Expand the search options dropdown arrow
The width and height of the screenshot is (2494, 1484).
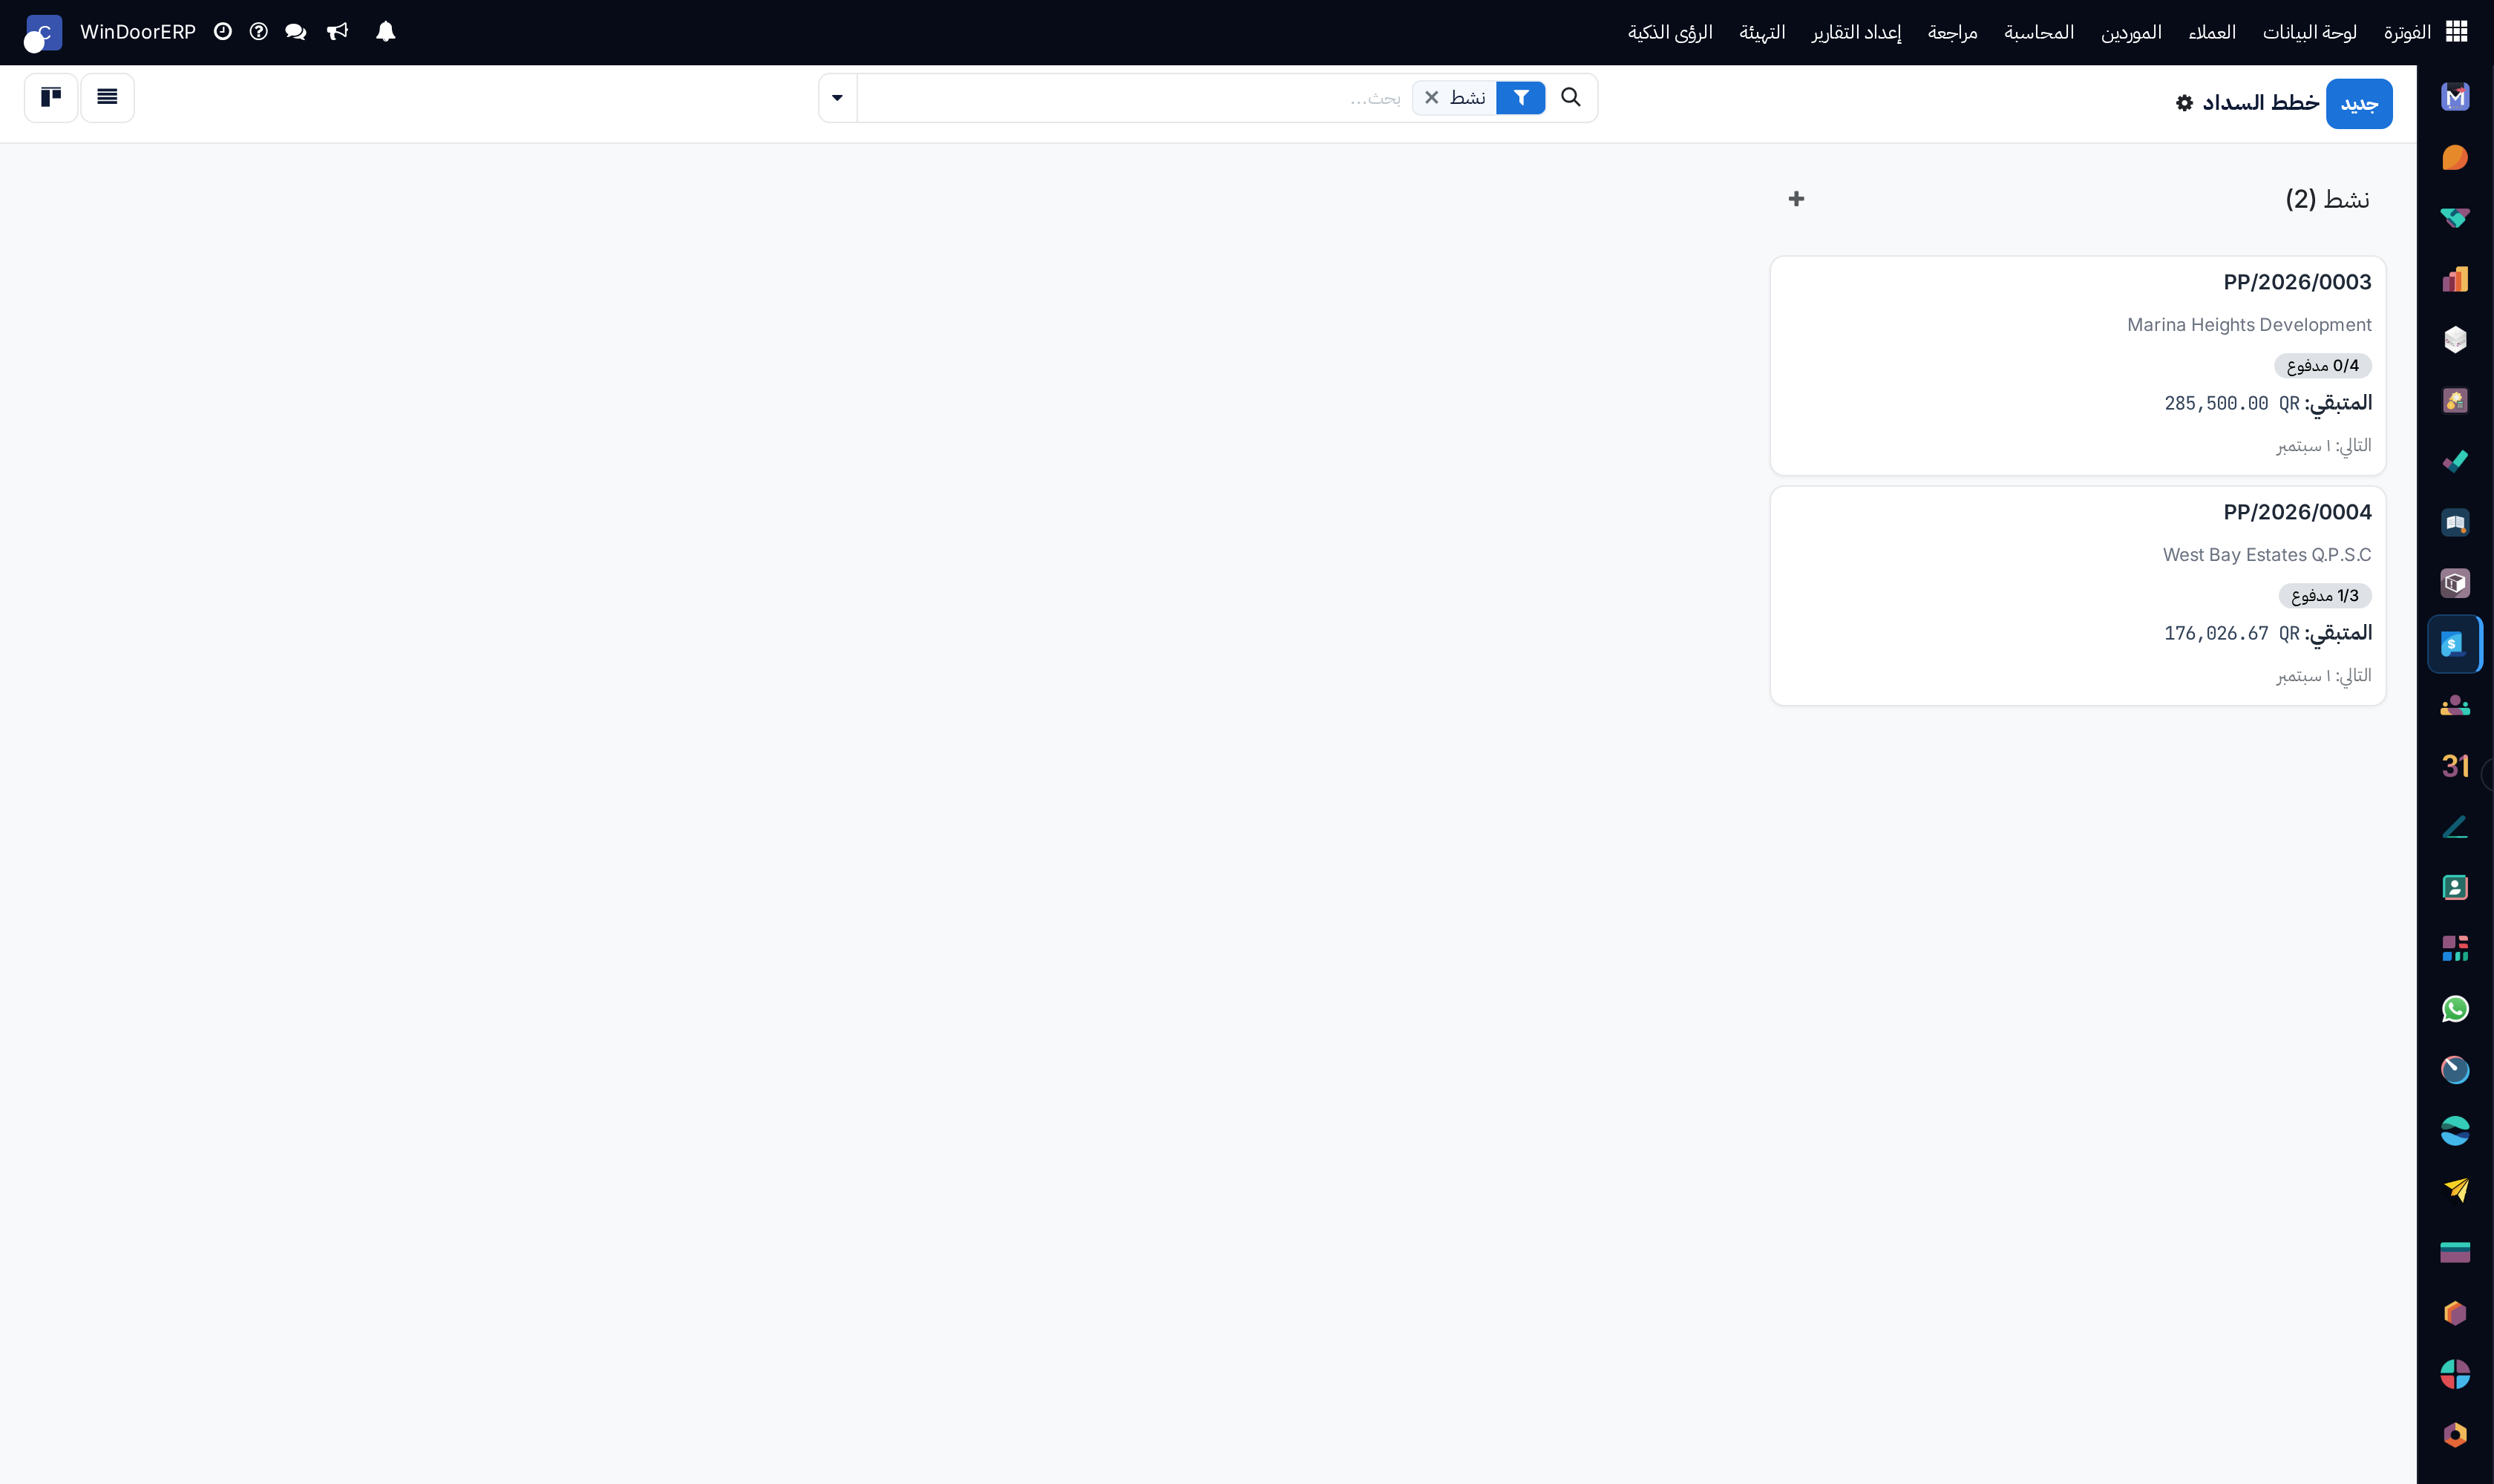point(837,97)
